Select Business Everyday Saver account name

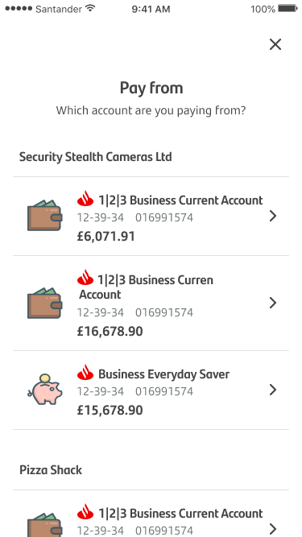163,374
